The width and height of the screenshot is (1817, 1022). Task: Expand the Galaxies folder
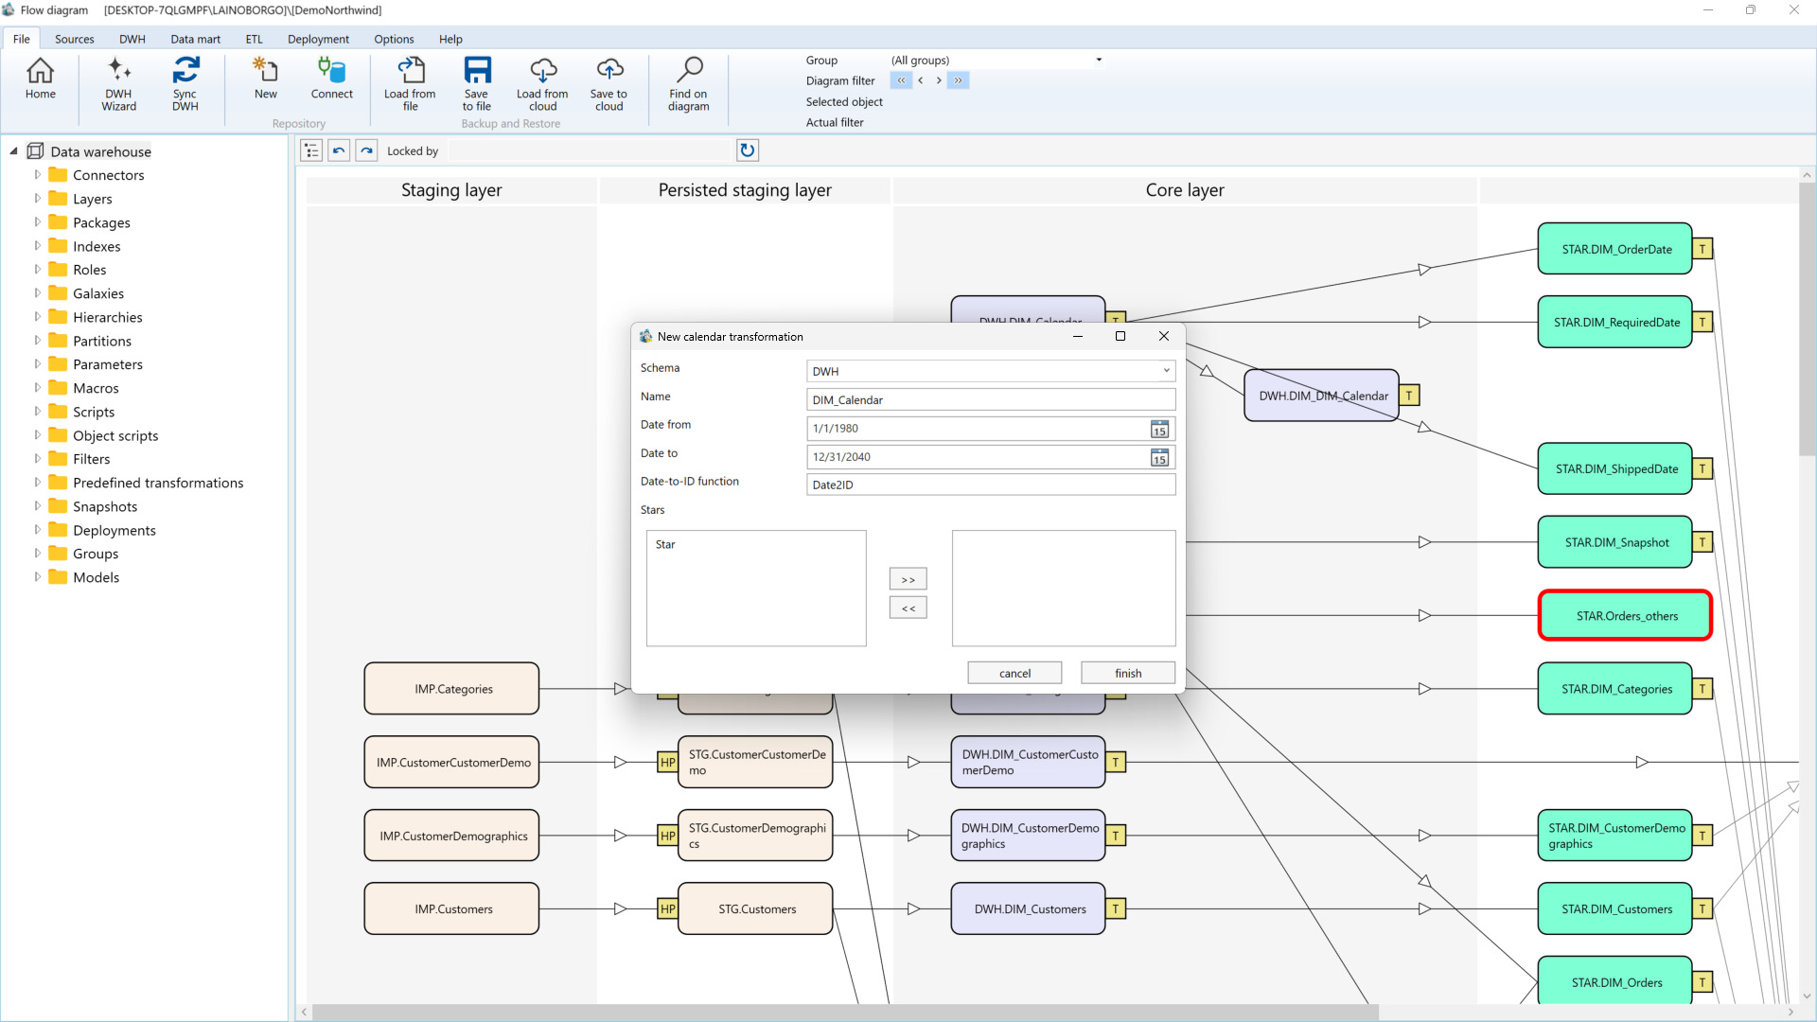point(38,293)
